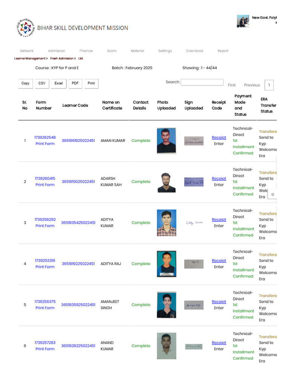Viewport: 290px width, 387px height.
Task: Open the Report menu
Action: [223, 51]
